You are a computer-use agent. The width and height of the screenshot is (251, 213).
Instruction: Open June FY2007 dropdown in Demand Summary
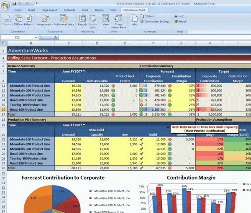pos(84,71)
